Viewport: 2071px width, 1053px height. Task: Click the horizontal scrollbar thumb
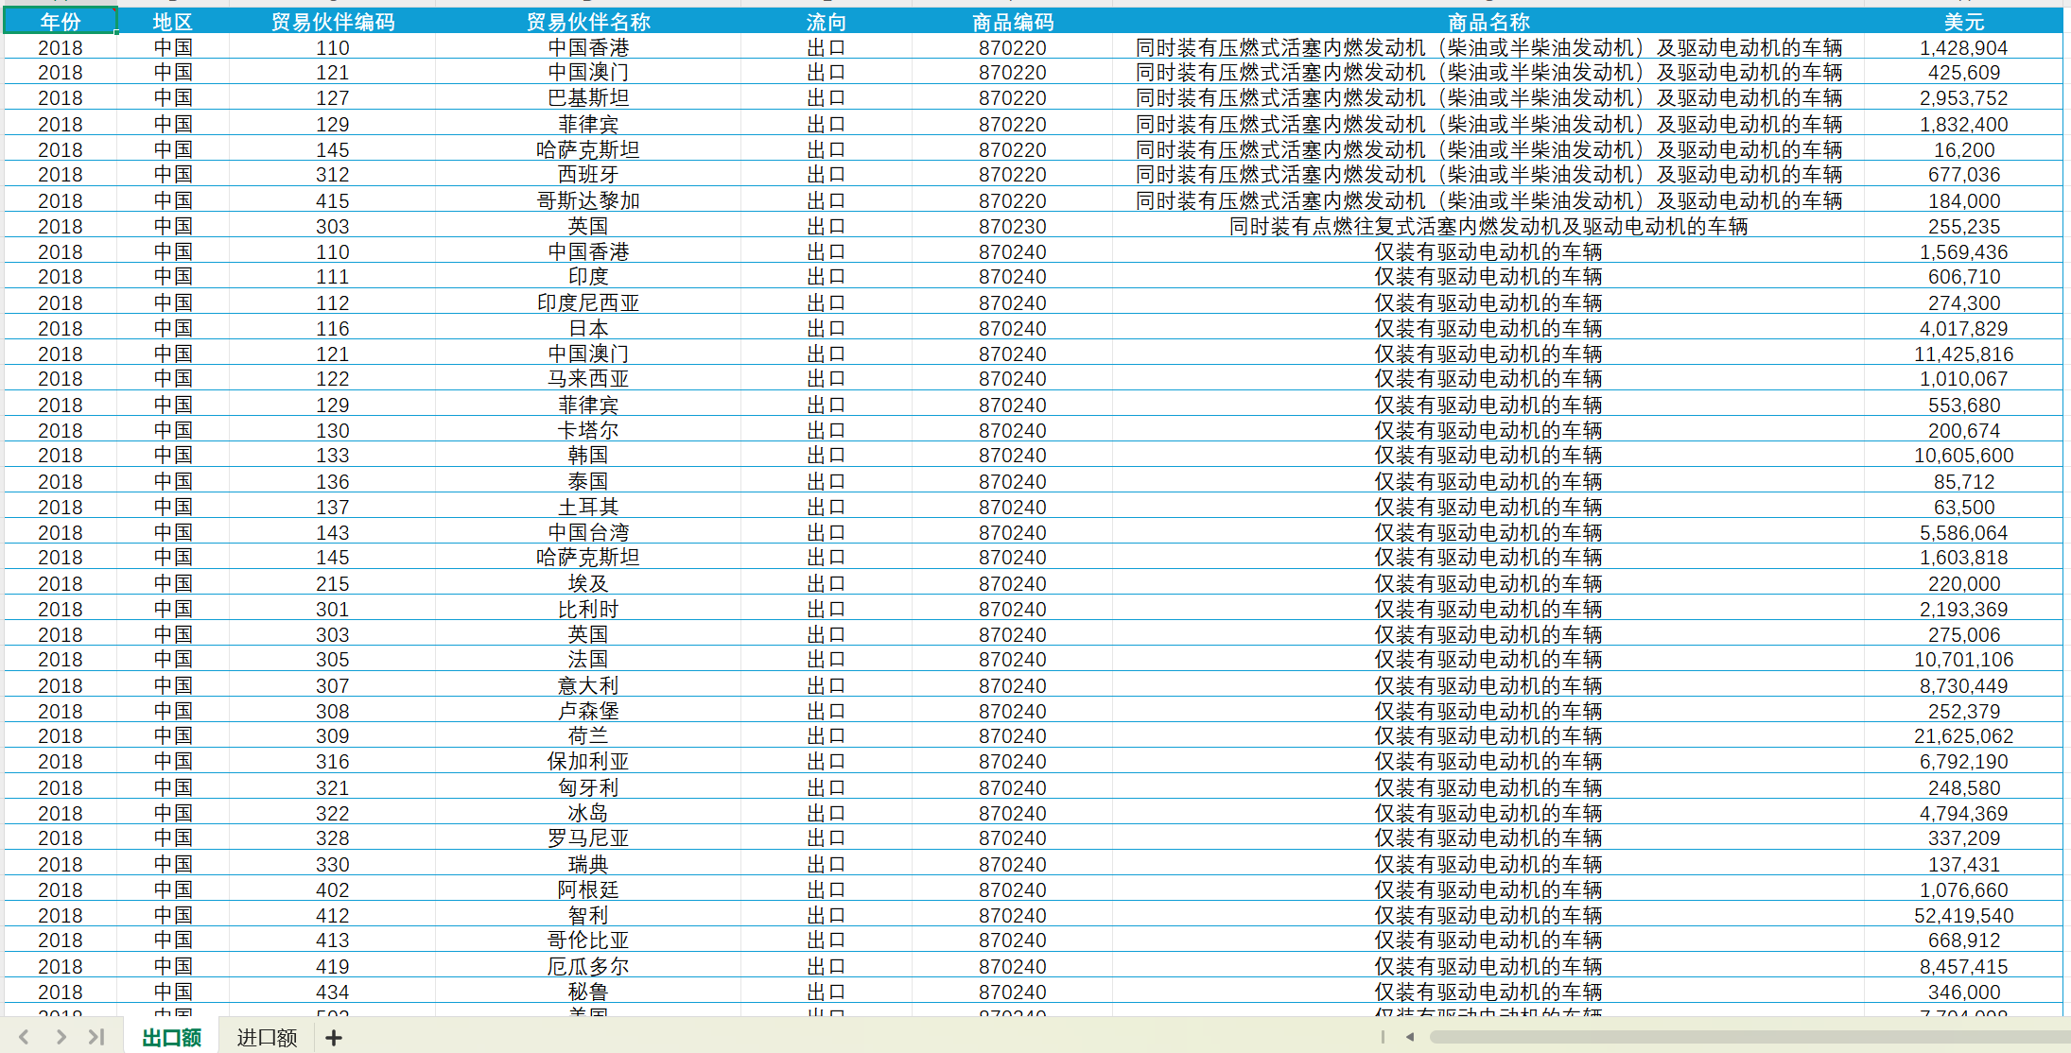coord(1749,1037)
